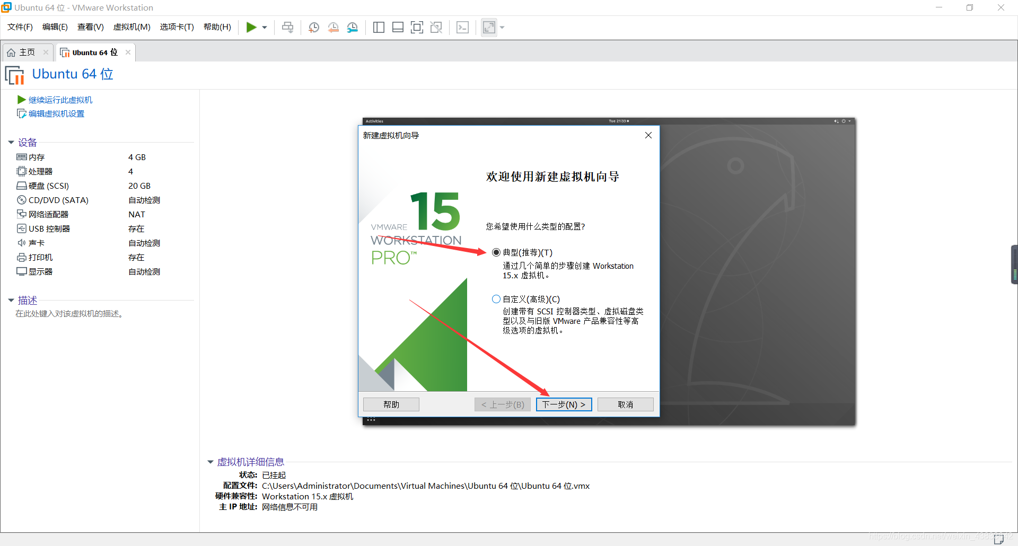Screen dimensions: 1018x546
Task: Revert to snapshot toolbar icon
Action: click(334, 27)
